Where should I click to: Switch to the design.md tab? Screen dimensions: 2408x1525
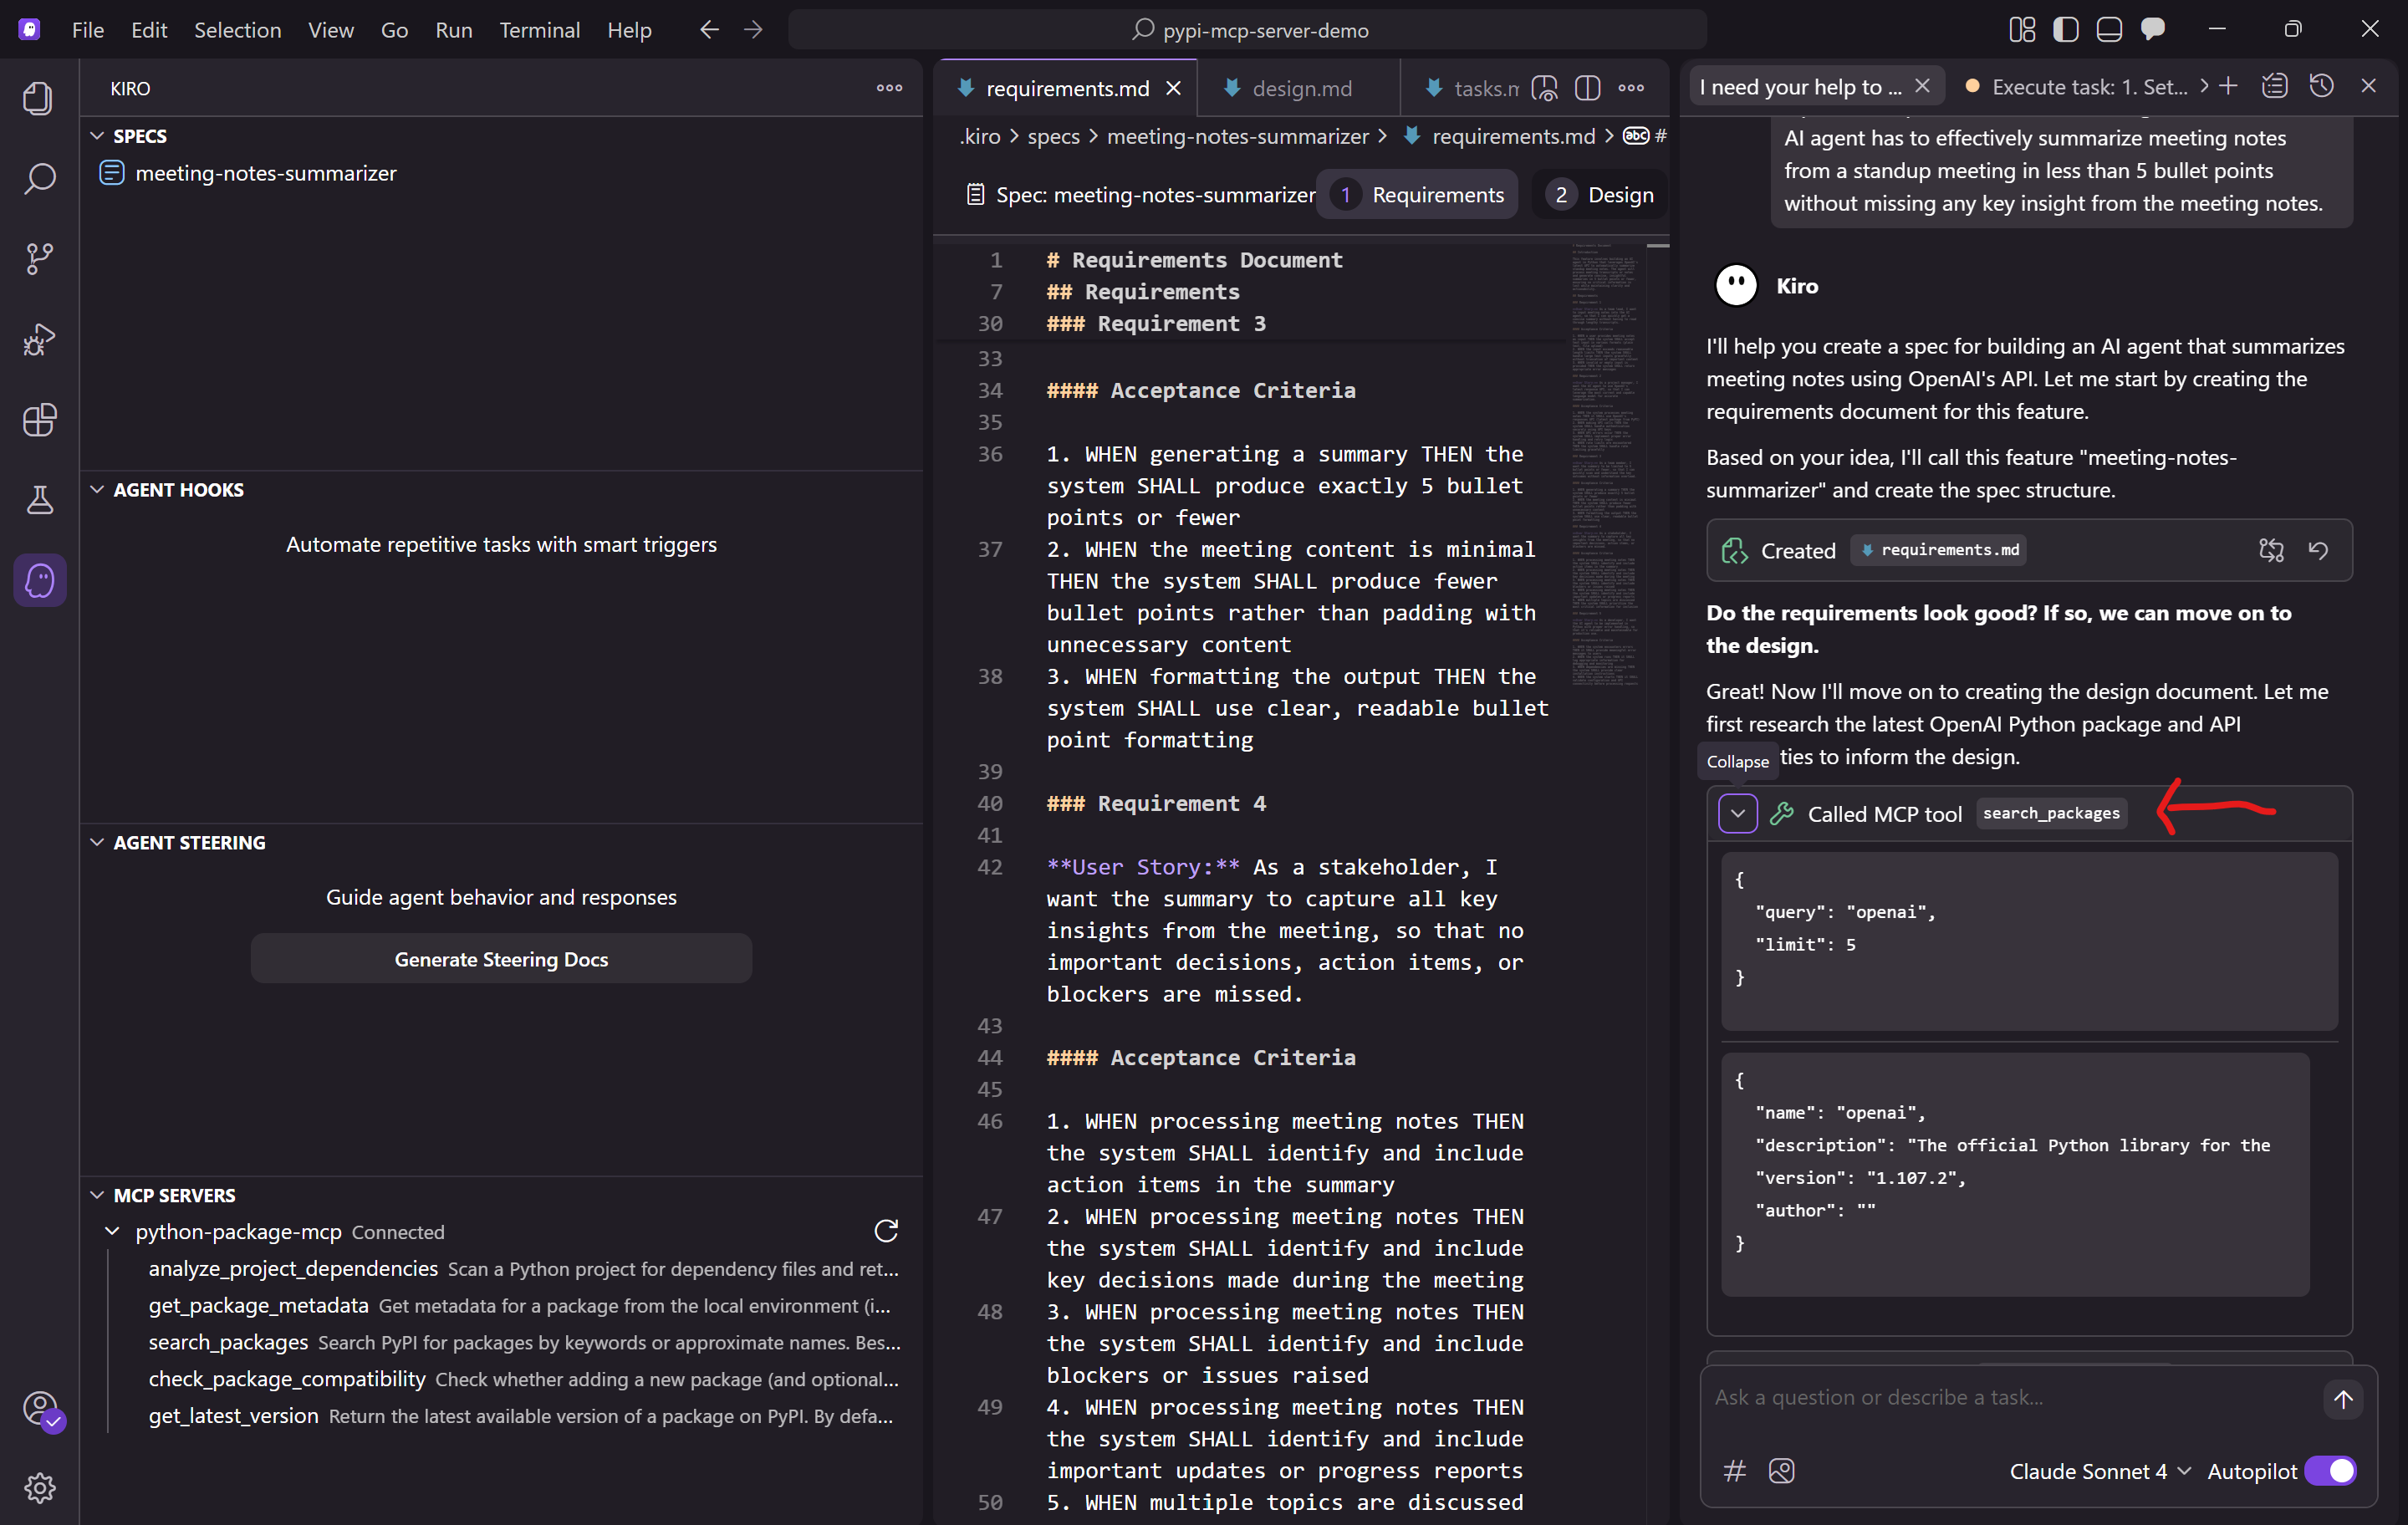point(1301,88)
